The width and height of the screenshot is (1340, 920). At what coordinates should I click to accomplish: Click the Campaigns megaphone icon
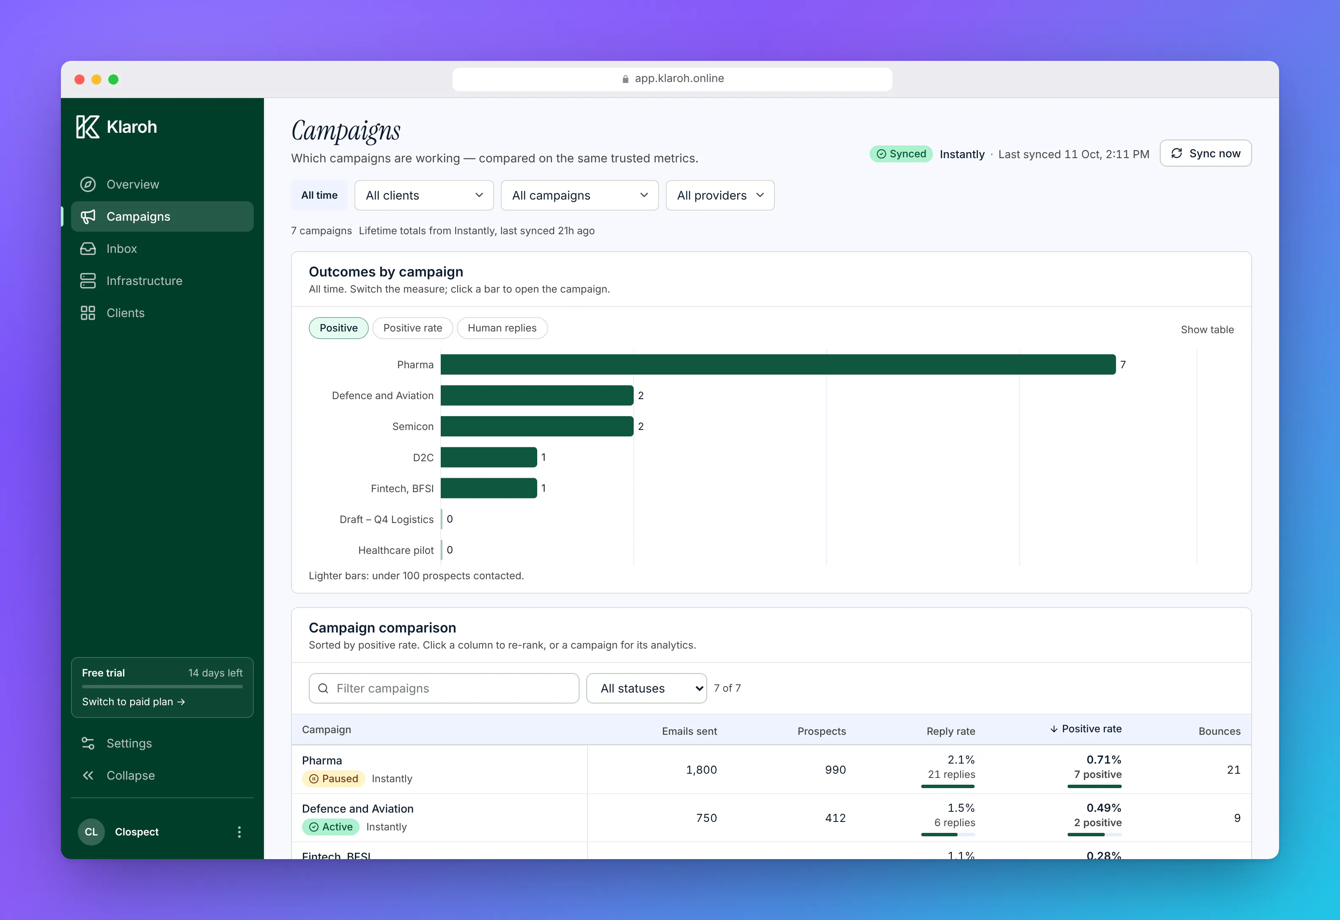88,217
